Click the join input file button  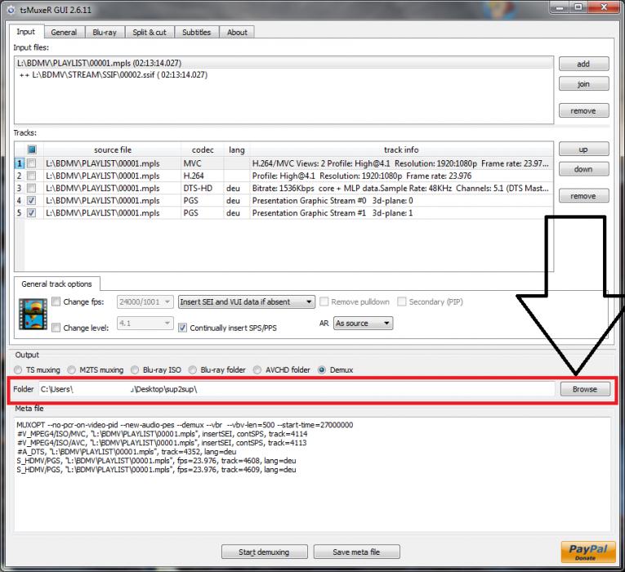tap(583, 83)
